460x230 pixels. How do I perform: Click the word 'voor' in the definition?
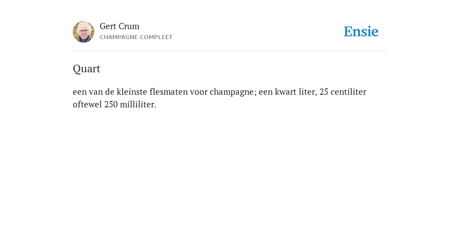199,92
